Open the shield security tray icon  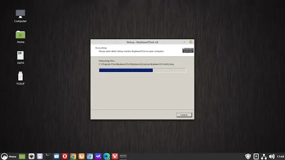tap(248, 156)
